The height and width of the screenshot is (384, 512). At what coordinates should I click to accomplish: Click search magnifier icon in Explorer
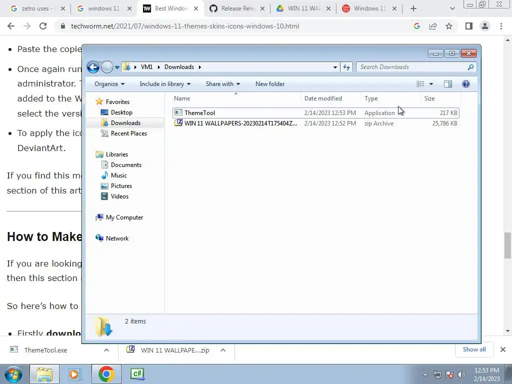470,67
